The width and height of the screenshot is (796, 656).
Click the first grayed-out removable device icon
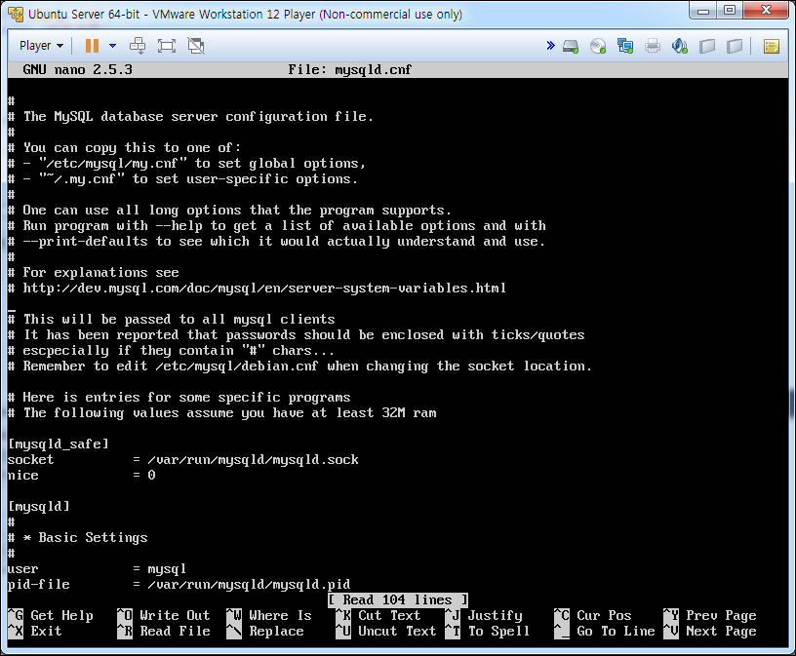pyautogui.click(x=707, y=46)
